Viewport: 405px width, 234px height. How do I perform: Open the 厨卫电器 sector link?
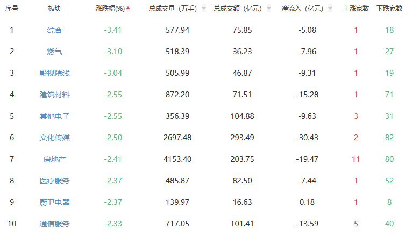click(x=54, y=202)
